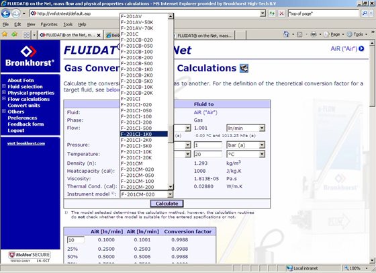376x273 pixels.
Task: Go back with the browser Back arrow
Action: [x=5, y=13]
